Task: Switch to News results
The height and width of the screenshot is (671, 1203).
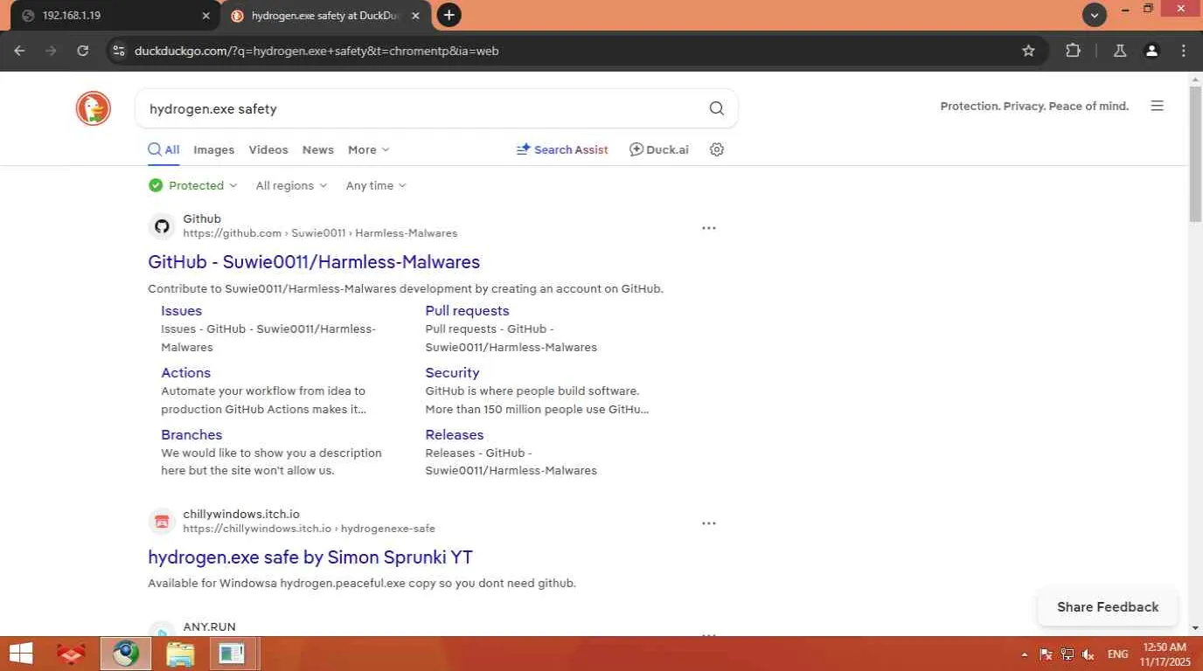Action: (318, 149)
